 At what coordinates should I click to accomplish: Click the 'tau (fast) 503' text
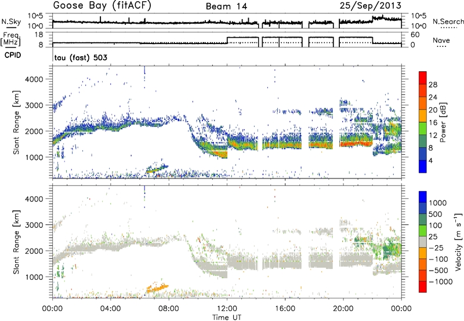tap(81, 57)
